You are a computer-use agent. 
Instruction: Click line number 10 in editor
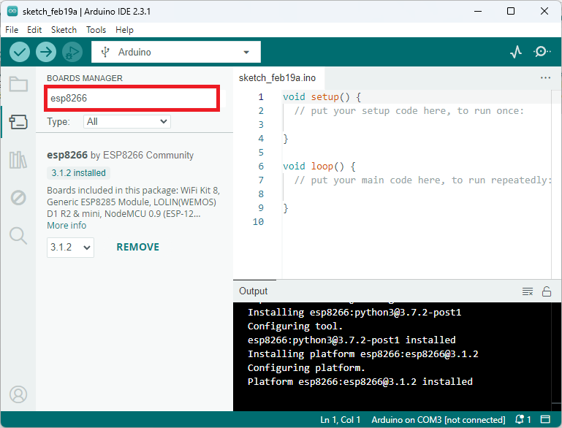tap(258, 222)
